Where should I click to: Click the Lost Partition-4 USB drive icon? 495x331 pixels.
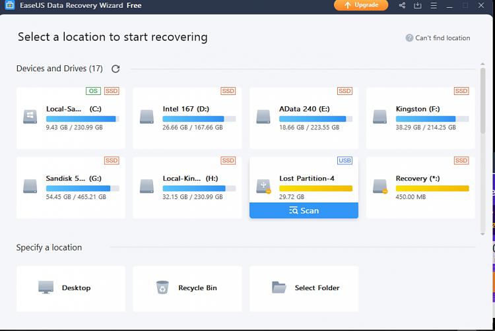click(x=263, y=187)
